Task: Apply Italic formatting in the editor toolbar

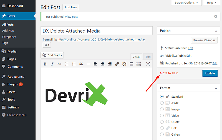Action: coord(52,64)
